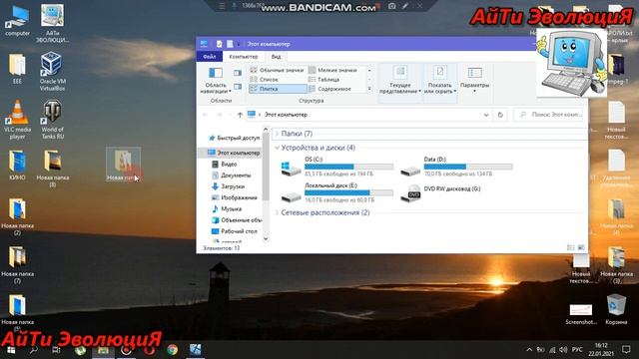Open the Windows Start menu
Screen dimensions: 639x359
coord(11,350)
